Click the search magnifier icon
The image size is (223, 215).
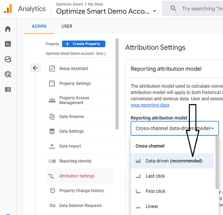click(173, 9)
